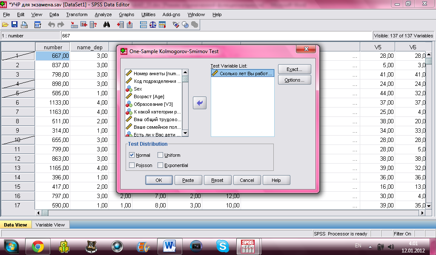Click Cancel in the Kolmogorov-Smirnov dialog
The height and width of the screenshot is (255, 436).
[247, 180]
